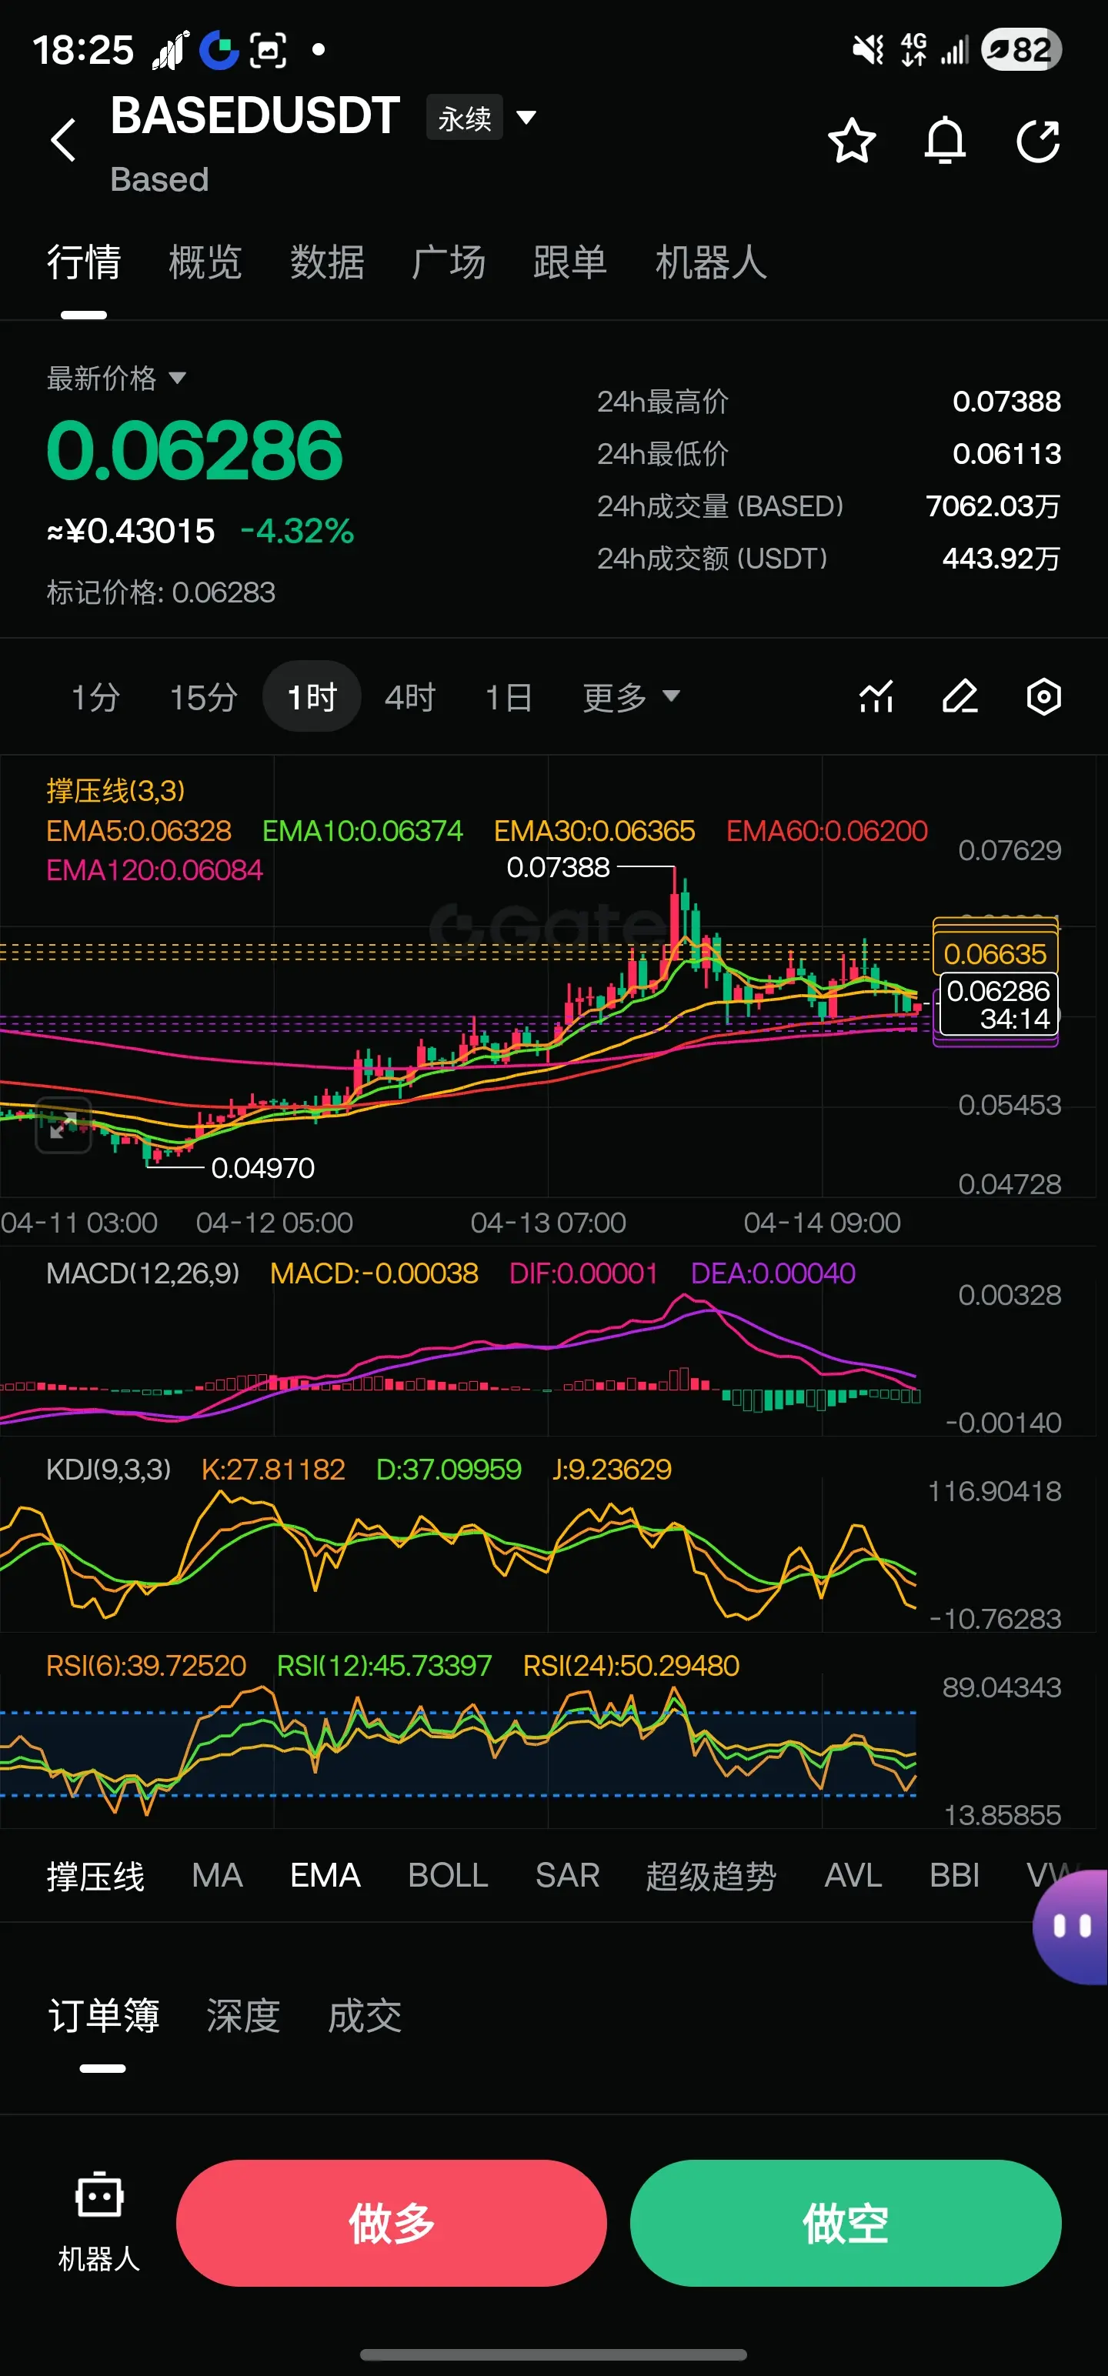Select the 1时 timeframe
The image size is (1108, 2376).
click(312, 696)
